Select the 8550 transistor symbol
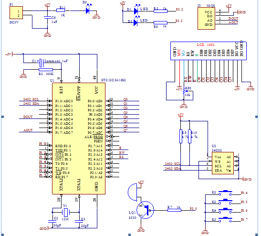Image resolution: width=261 pixels, height=236 pixels. (x=146, y=210)
